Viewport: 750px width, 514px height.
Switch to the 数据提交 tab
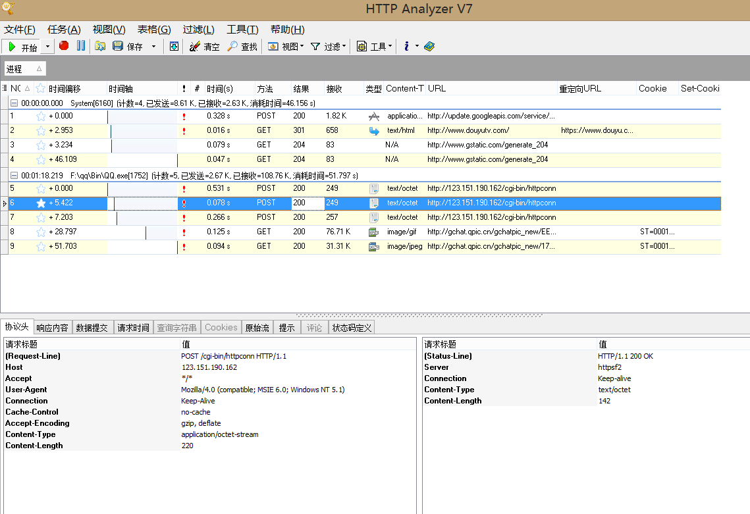point(92,328)
